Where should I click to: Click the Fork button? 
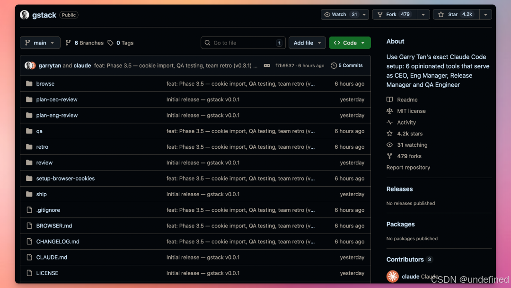pyautogui.click(x=394, y=14)
